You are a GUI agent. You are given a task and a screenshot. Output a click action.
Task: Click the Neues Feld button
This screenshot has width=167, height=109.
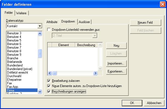tap(145, 23)
